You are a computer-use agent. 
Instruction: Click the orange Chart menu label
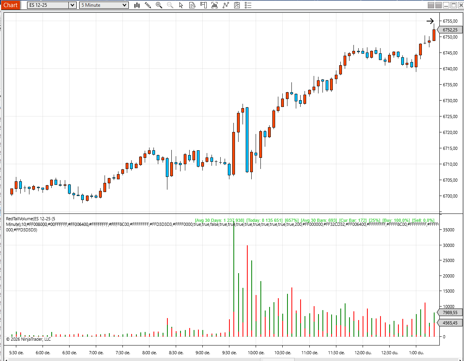pos(10,5)
